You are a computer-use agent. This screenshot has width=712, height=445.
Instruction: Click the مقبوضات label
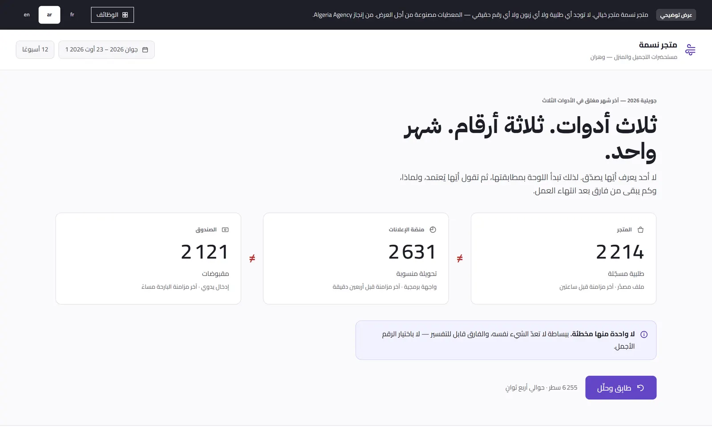[215, 274]
